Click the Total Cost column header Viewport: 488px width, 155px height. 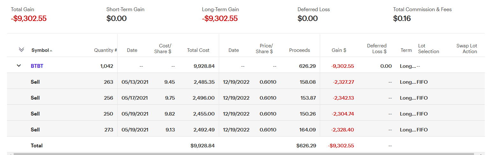pyautogui.click(x=198, y=50)
